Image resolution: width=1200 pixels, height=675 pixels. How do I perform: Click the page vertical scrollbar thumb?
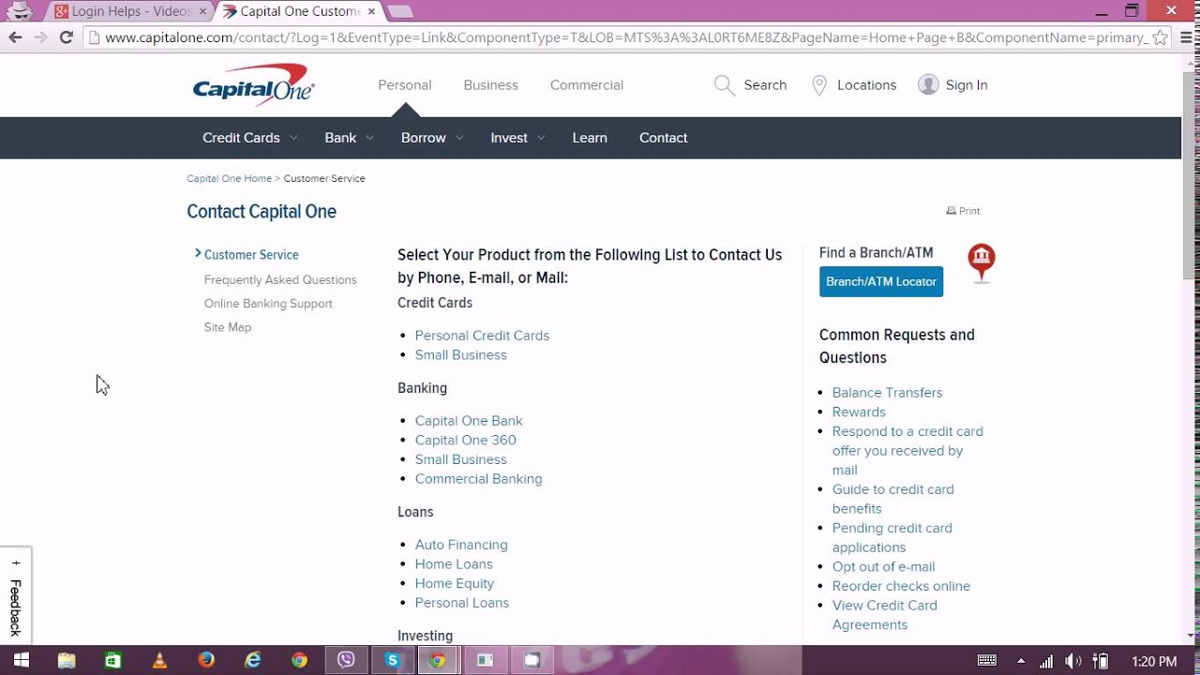[1191, 173]
